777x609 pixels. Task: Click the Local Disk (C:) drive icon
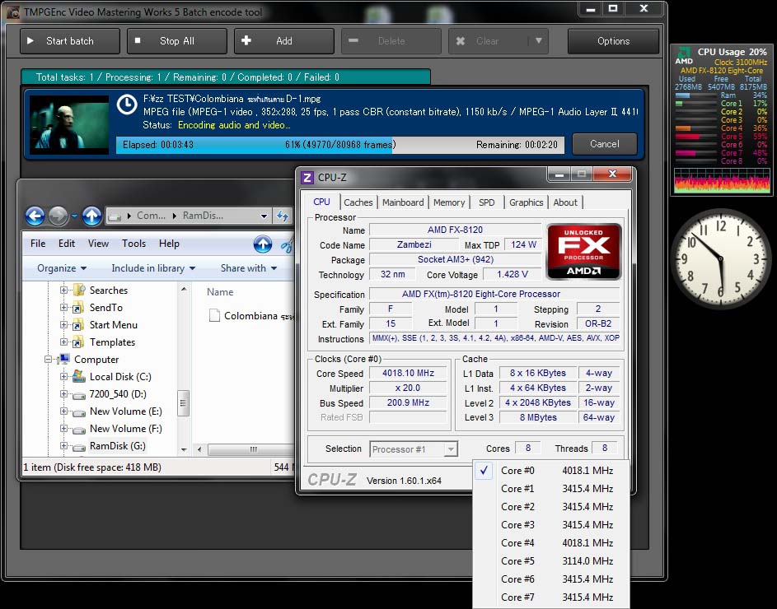(78, 377)
